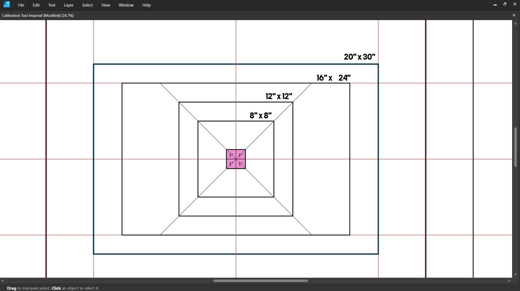Click the Affinity Designer app logo icon

(6, 4)
